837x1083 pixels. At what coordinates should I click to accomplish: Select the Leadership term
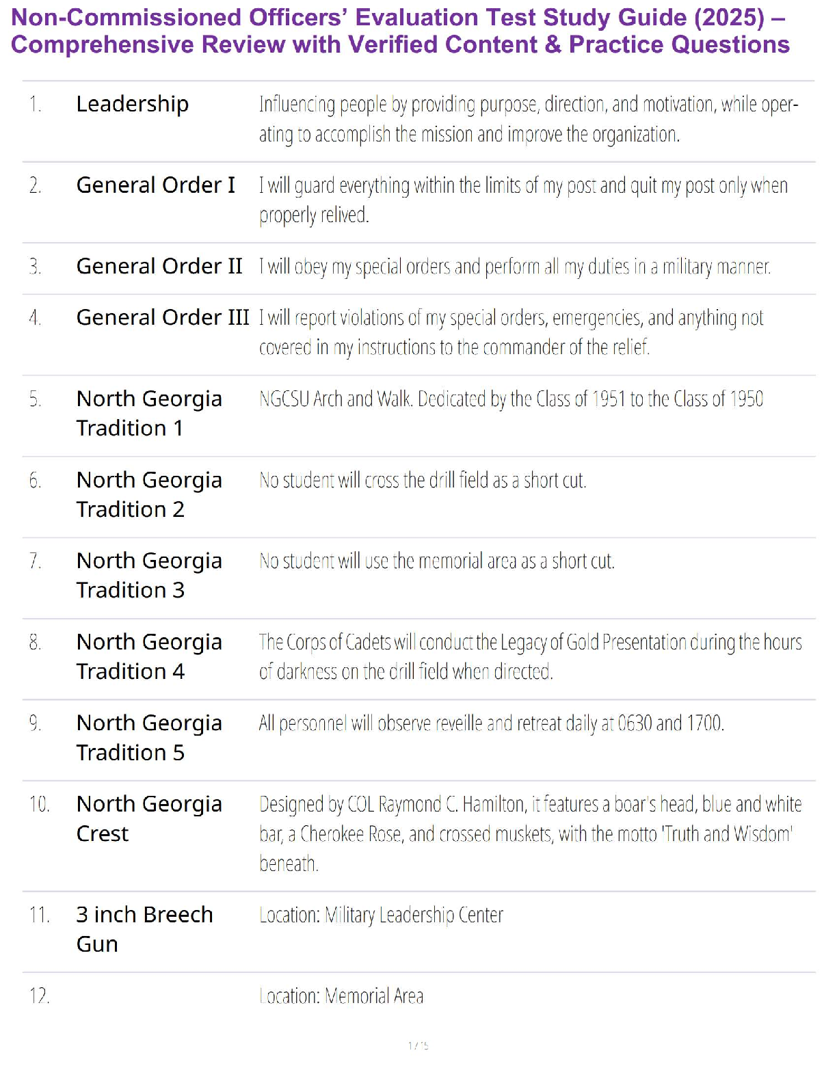coord(132,104)
